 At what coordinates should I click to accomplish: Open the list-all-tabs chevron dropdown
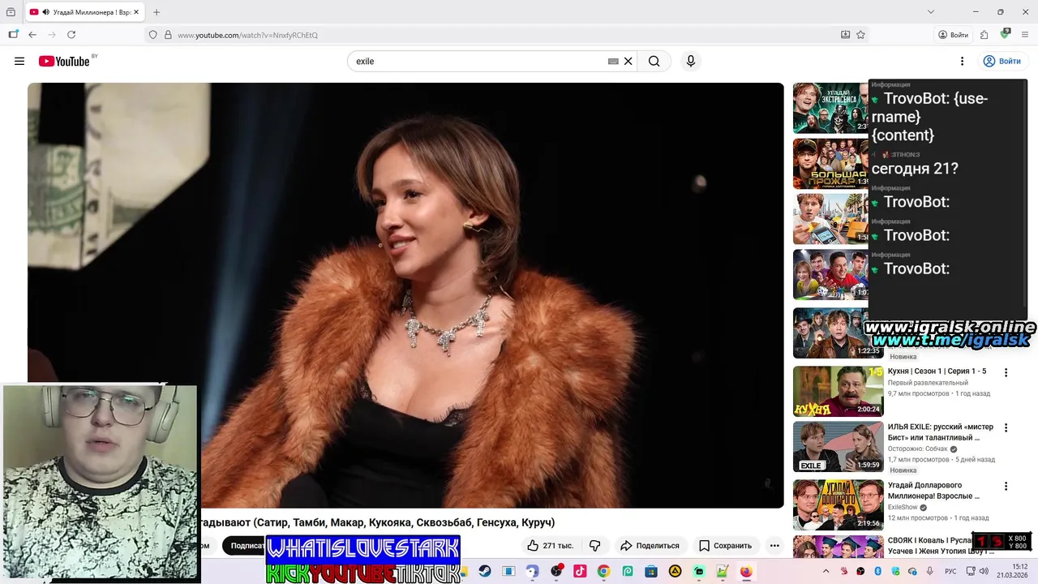[x=930, y=12]
